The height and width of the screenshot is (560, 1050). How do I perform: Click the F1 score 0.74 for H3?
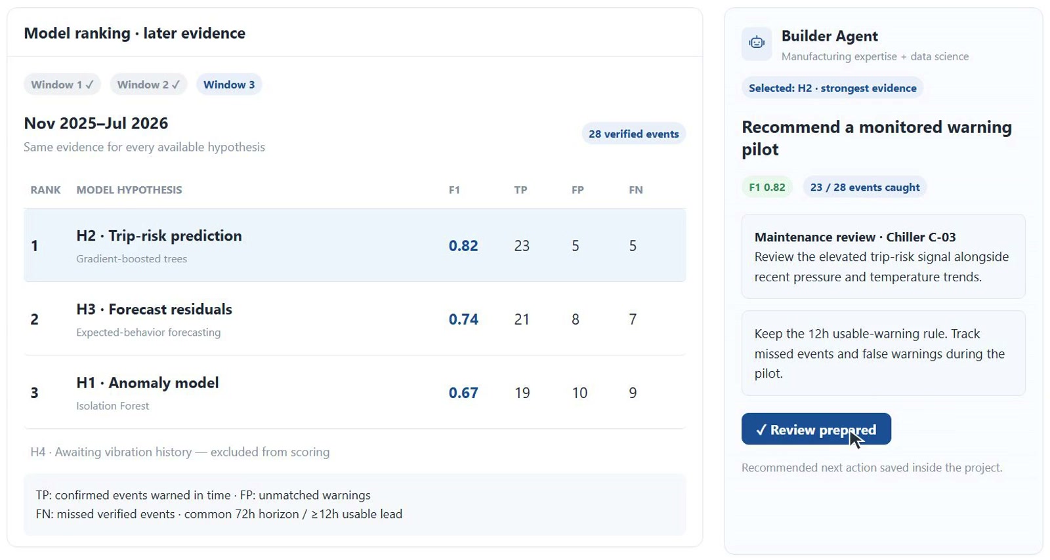point(463,319)
